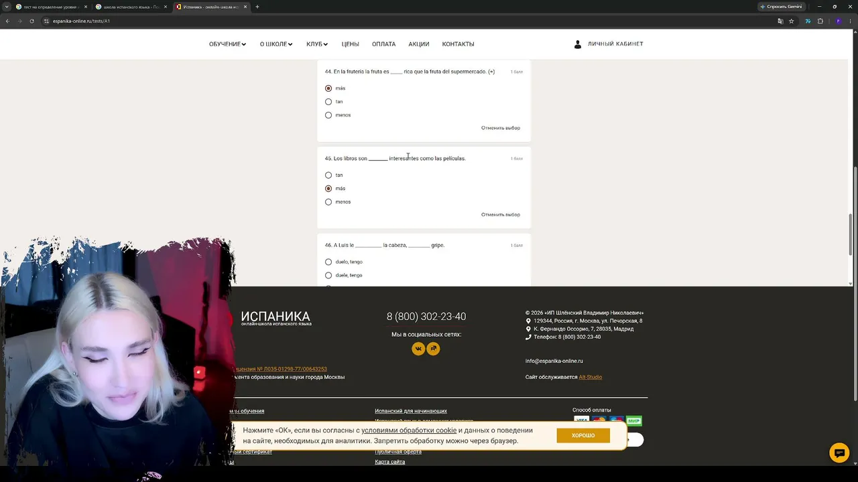
Task: Expand the ОБУЧЕНИЕ menu
Action: pyautogui.click(x=227, y=44)
